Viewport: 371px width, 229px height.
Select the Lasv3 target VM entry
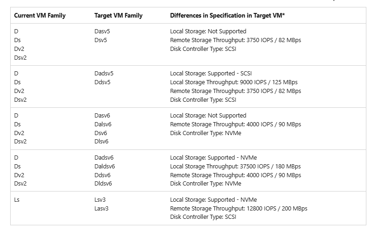click(x=101, y=209)
